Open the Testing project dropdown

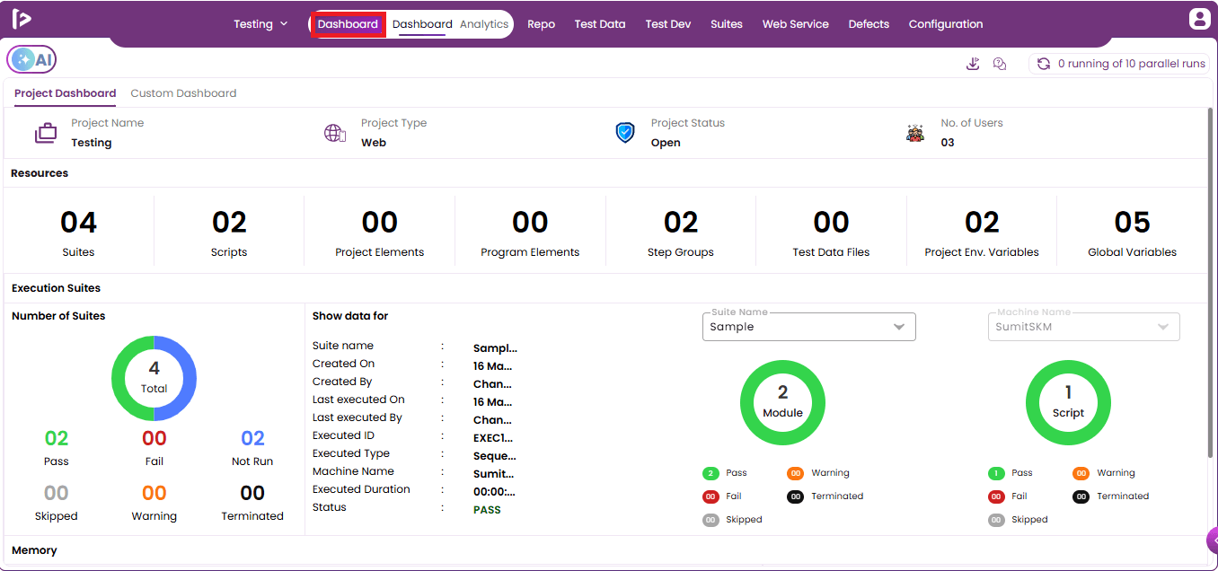260,24
